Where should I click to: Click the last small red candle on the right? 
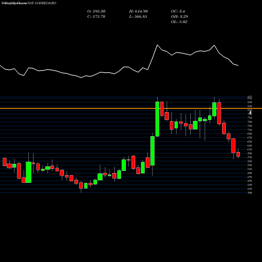[238, 154]
